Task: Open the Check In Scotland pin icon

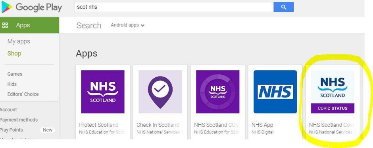Action: 160,92
